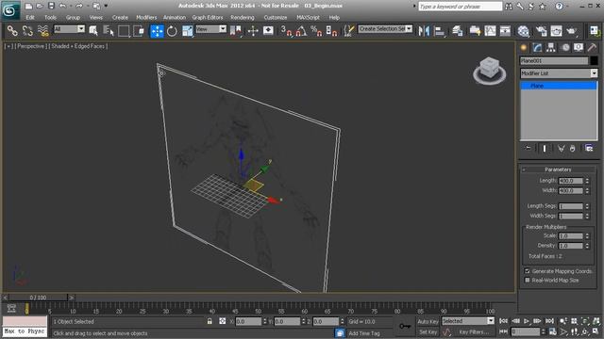
Task: Open the Graph Editors menu
Action: tap(208, 17)
